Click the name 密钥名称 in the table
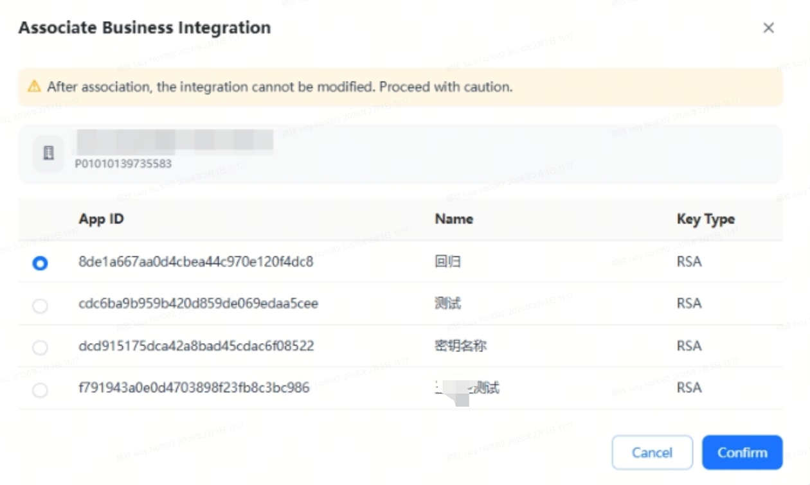Screen dimensions: 810x485 pos(460,346)
